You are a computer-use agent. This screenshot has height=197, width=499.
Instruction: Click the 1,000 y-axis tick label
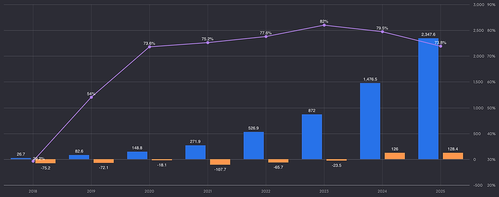pos(479,108)
